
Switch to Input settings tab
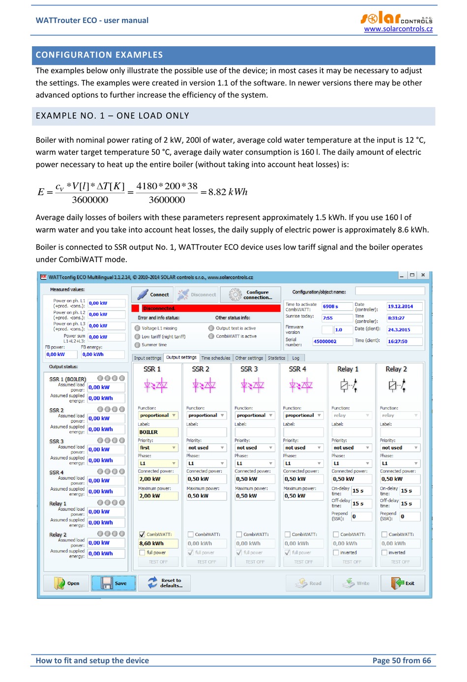[147, 358]
